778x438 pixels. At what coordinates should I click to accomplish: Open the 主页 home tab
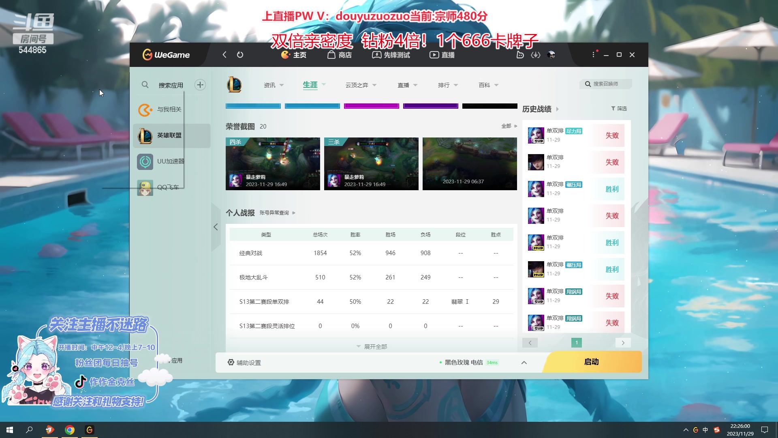pos(294,55)
